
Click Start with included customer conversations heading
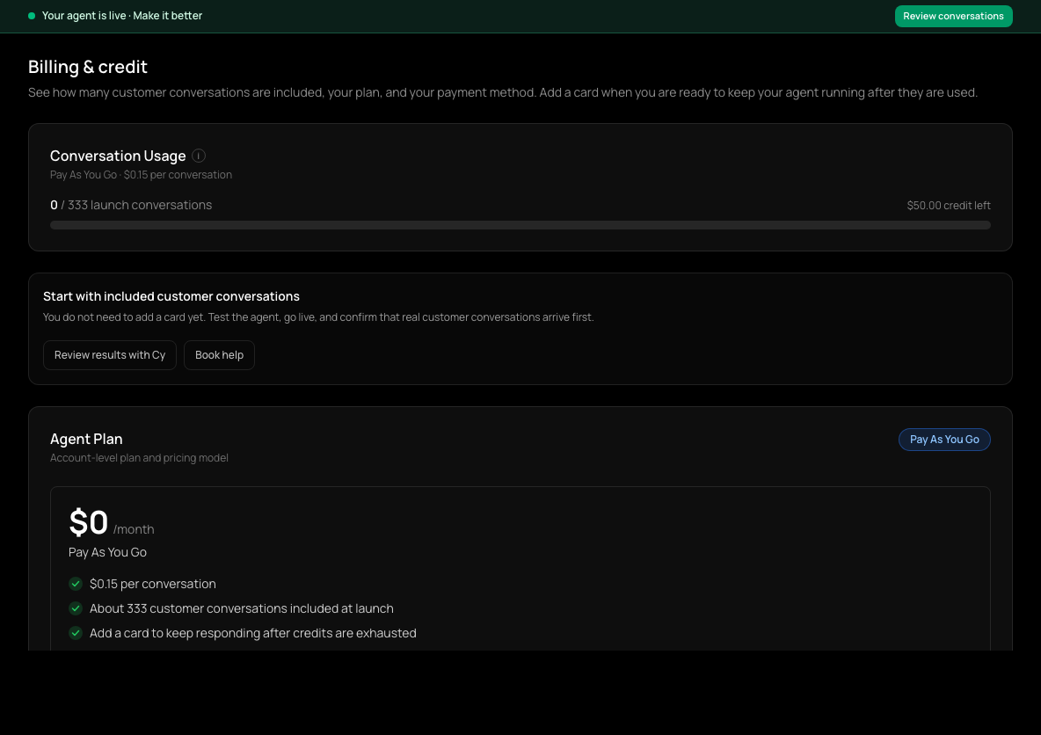click(x=171, y=296)
